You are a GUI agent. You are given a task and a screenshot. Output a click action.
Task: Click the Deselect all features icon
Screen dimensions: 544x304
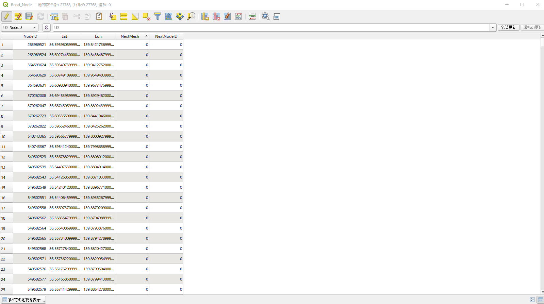tap(146, 16)
